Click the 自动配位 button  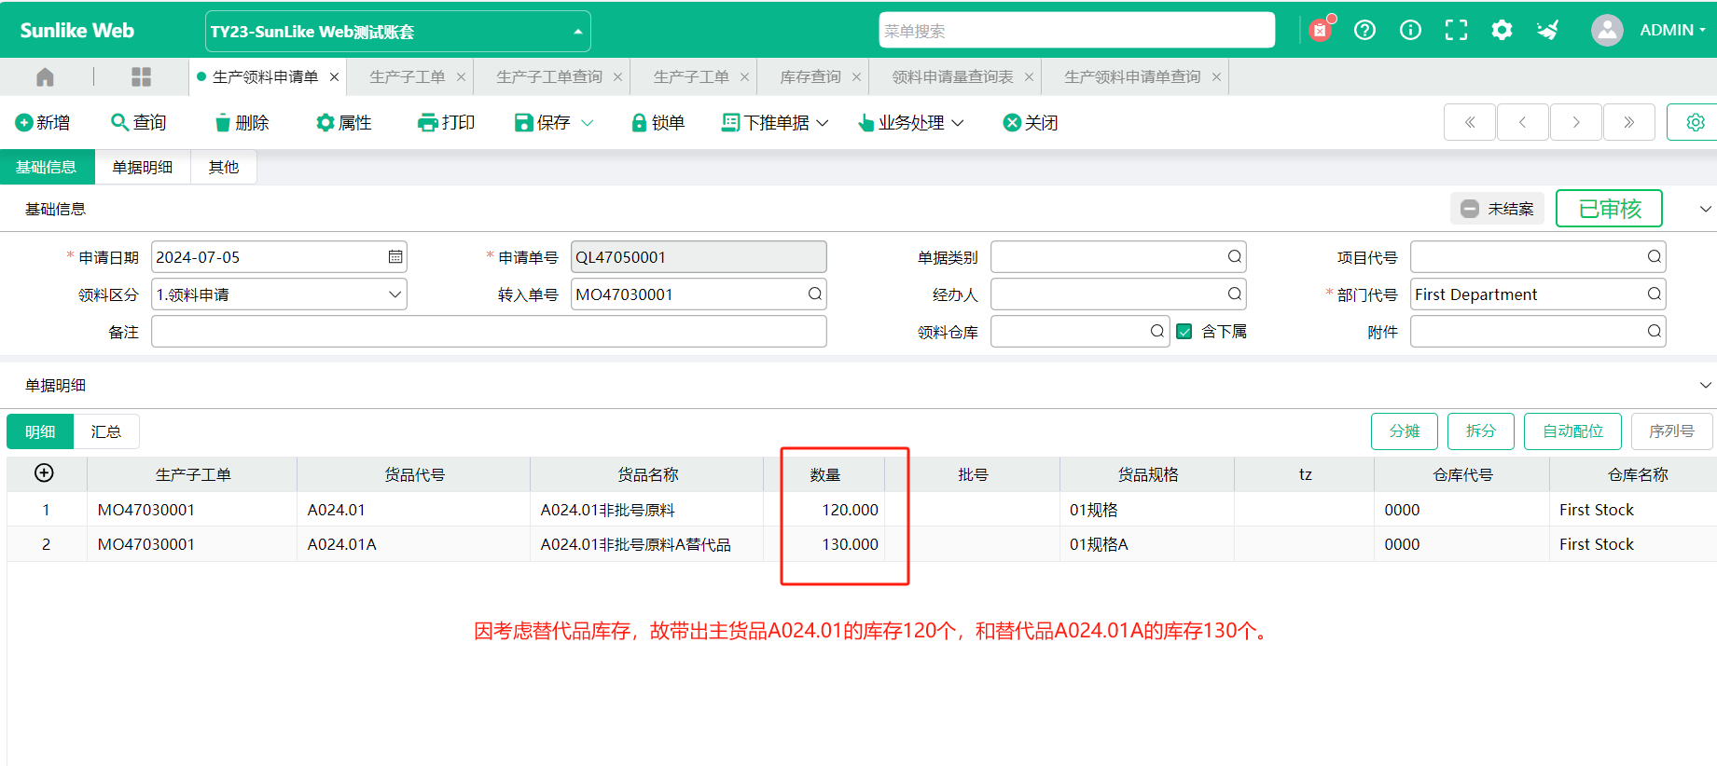click(x=1572, y=431)
